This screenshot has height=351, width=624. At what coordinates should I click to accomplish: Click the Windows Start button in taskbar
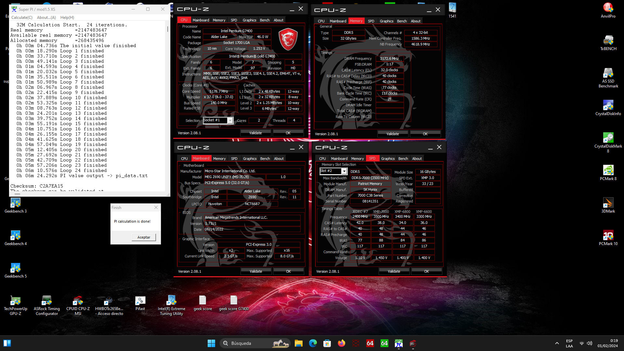211,343
